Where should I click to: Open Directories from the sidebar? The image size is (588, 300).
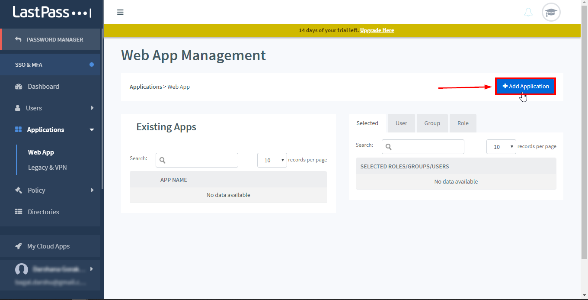click(43, 212)
